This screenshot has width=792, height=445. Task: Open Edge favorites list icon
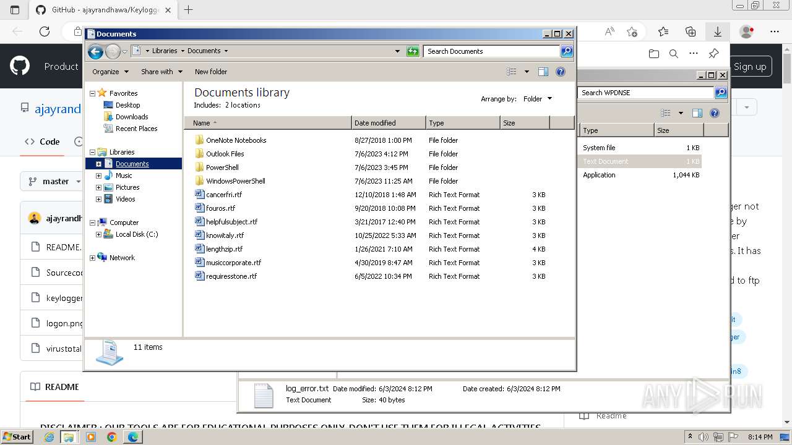(x=663, y=32)
